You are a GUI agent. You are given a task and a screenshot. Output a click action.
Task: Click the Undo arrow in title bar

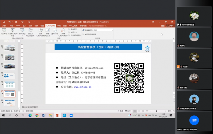[9, 22]
